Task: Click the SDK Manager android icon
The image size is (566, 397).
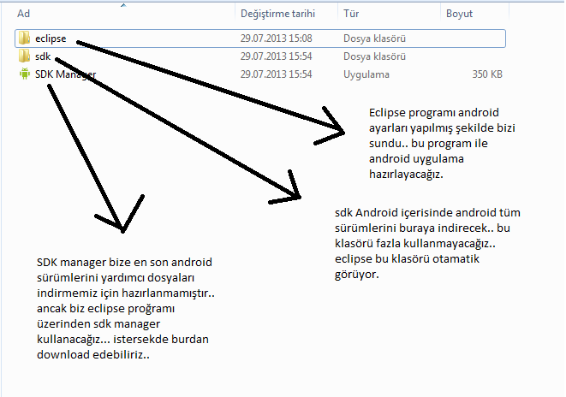Action: tap(25, 74)
